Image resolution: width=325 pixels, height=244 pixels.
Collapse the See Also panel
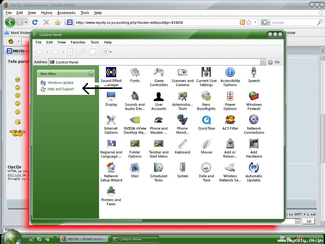(91, 73)
